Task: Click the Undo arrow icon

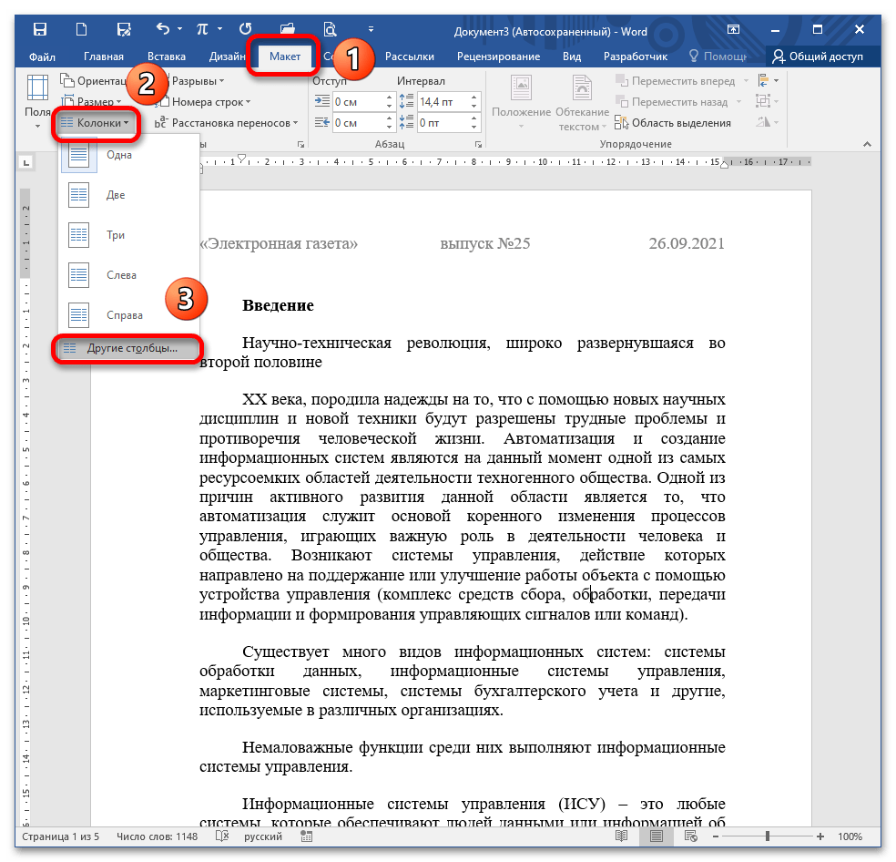Action: tap(162, 31)
